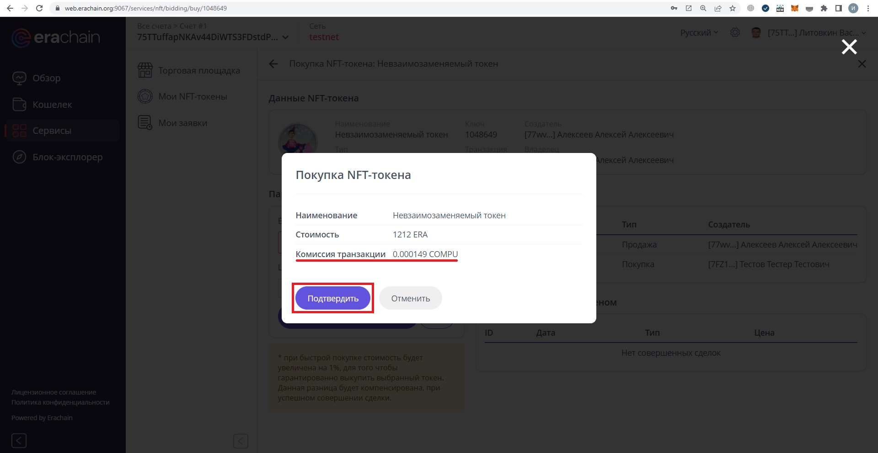Select Мои NFT-токены in the sidebar
Screen dimensions: 878x453
193,96
